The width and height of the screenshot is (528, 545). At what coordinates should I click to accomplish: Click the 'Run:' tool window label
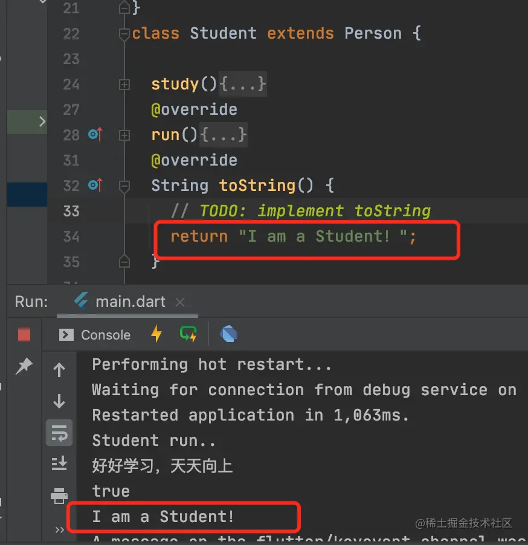coord(31,302)
